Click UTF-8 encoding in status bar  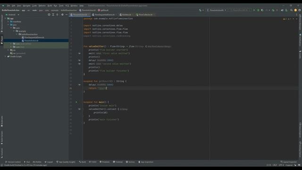(281, 165)
